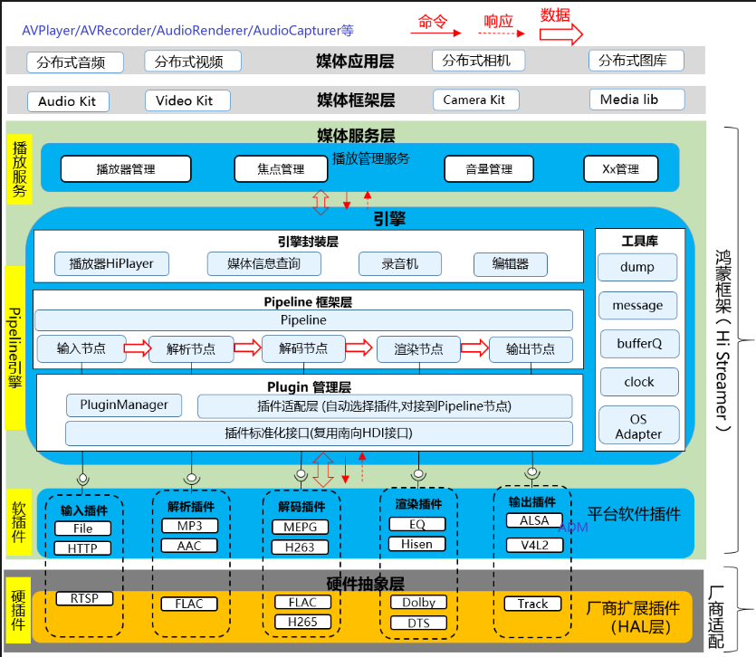Select the 编辑器 box
The height and width of the screenshot is (657, 756).
[510, 264]
